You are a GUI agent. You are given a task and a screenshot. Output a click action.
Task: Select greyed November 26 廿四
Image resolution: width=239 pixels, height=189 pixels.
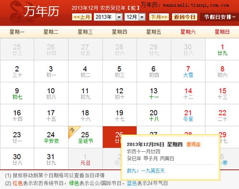tap(51, 50)
